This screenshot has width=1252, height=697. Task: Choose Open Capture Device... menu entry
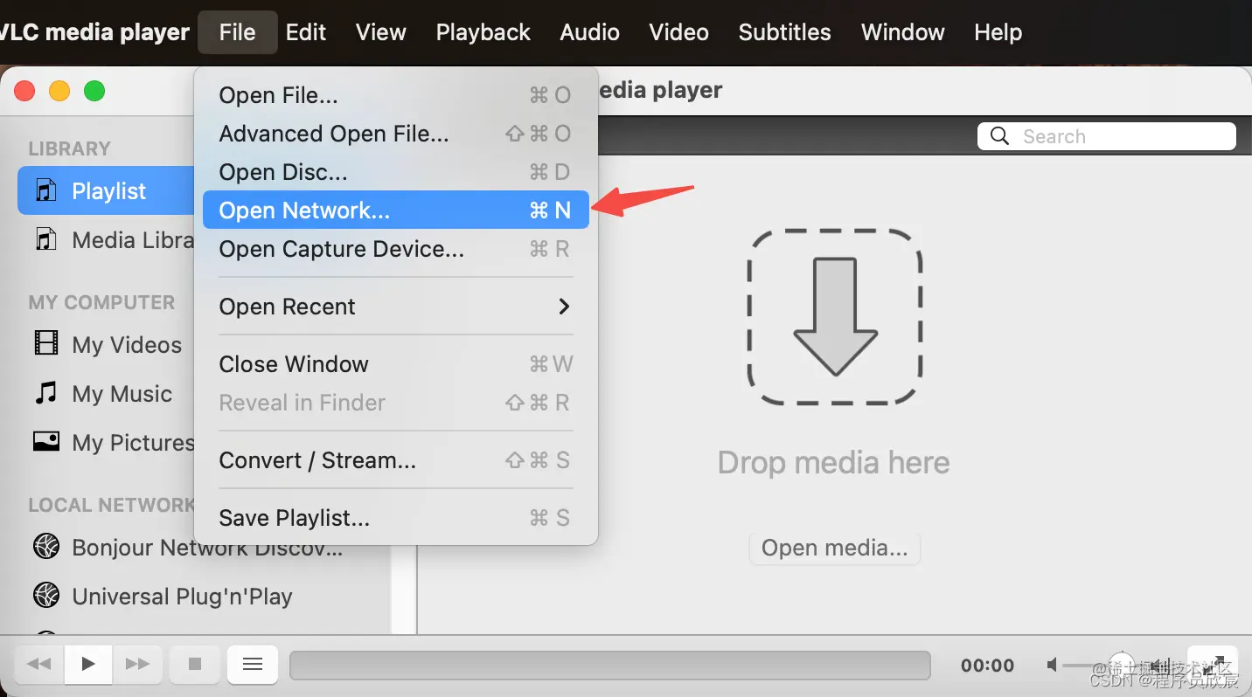pyautogui.click(x=396, y=248)
